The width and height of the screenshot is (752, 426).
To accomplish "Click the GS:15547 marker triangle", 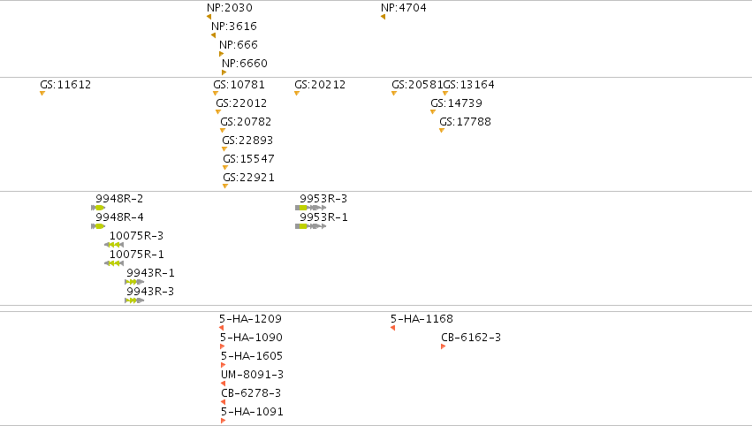I will click(225, 168).
